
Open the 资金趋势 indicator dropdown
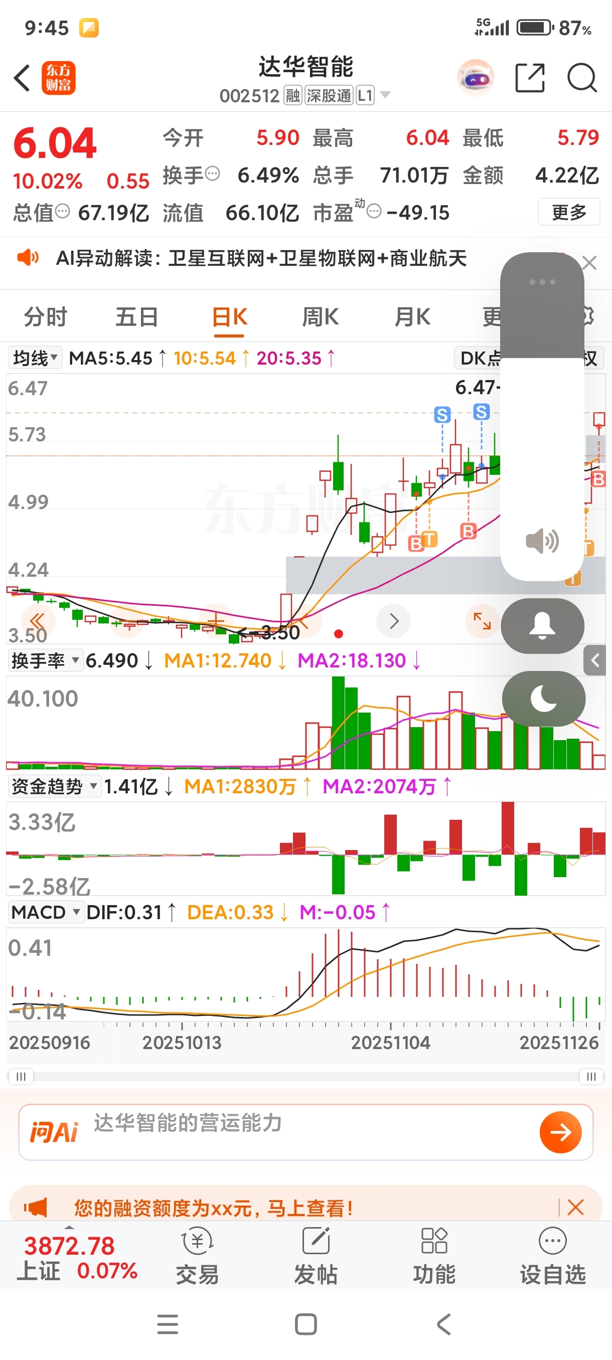[x=54, y=786]
